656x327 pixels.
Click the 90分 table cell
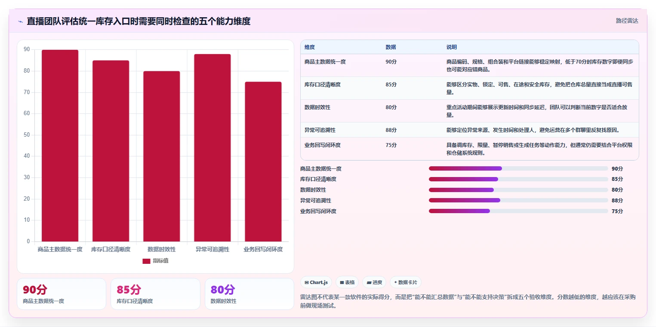(x=391, y=62)
